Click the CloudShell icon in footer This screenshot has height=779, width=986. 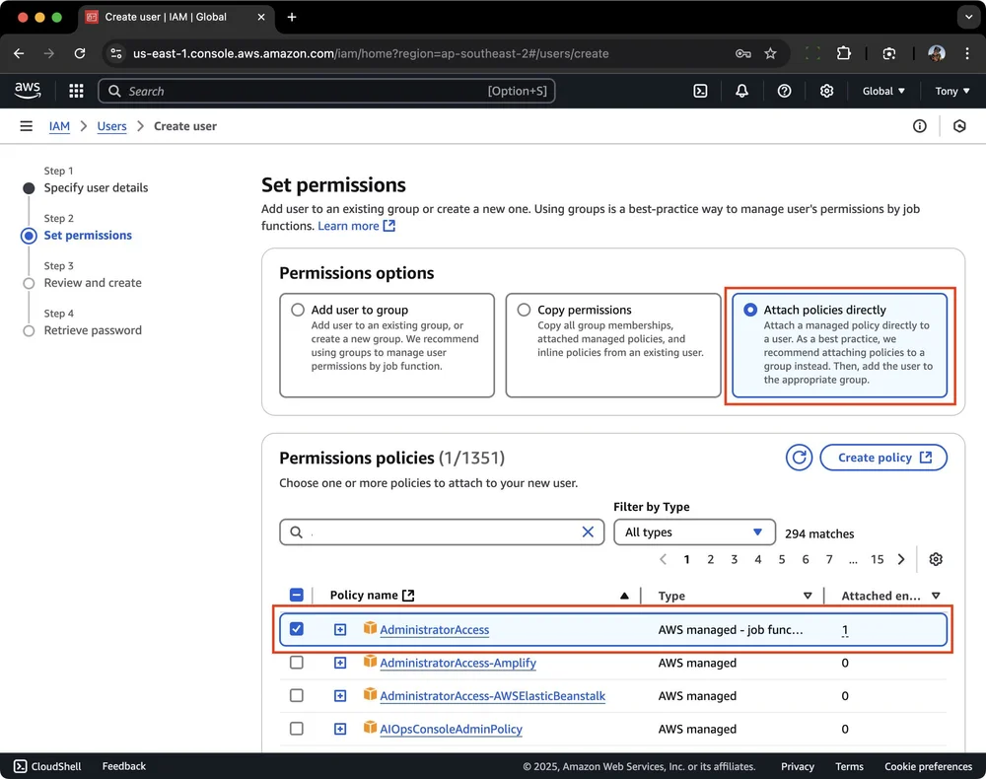pyautogui.click(x=20, y=766)
